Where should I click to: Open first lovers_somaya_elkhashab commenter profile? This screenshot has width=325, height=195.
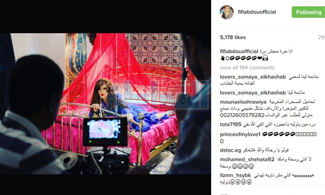(253, 77)
